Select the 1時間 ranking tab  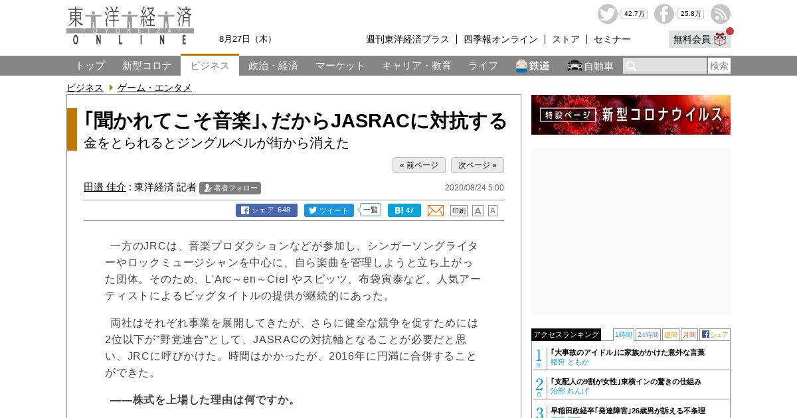[x=624, y=334]
